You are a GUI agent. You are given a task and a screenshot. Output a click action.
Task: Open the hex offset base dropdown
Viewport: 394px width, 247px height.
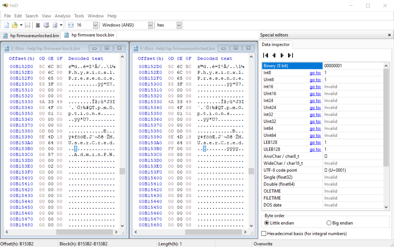coord(179,25)
